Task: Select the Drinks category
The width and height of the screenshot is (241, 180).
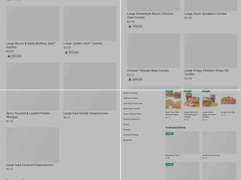Action: [126, 124]
